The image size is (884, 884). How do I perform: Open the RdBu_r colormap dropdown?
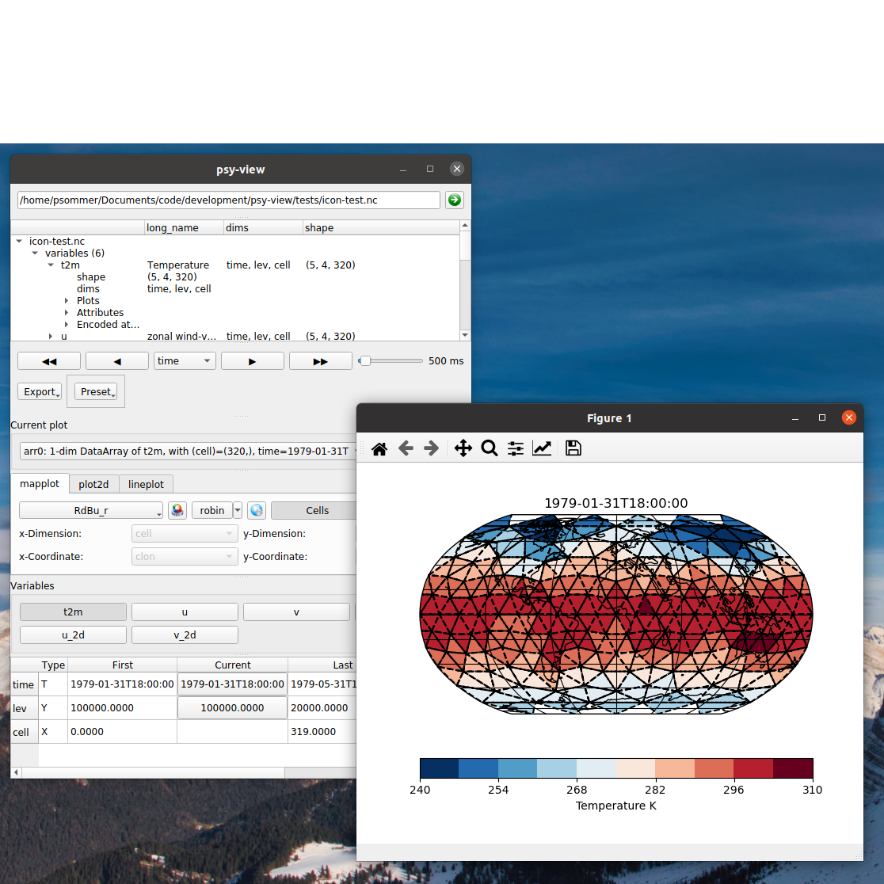91,510
